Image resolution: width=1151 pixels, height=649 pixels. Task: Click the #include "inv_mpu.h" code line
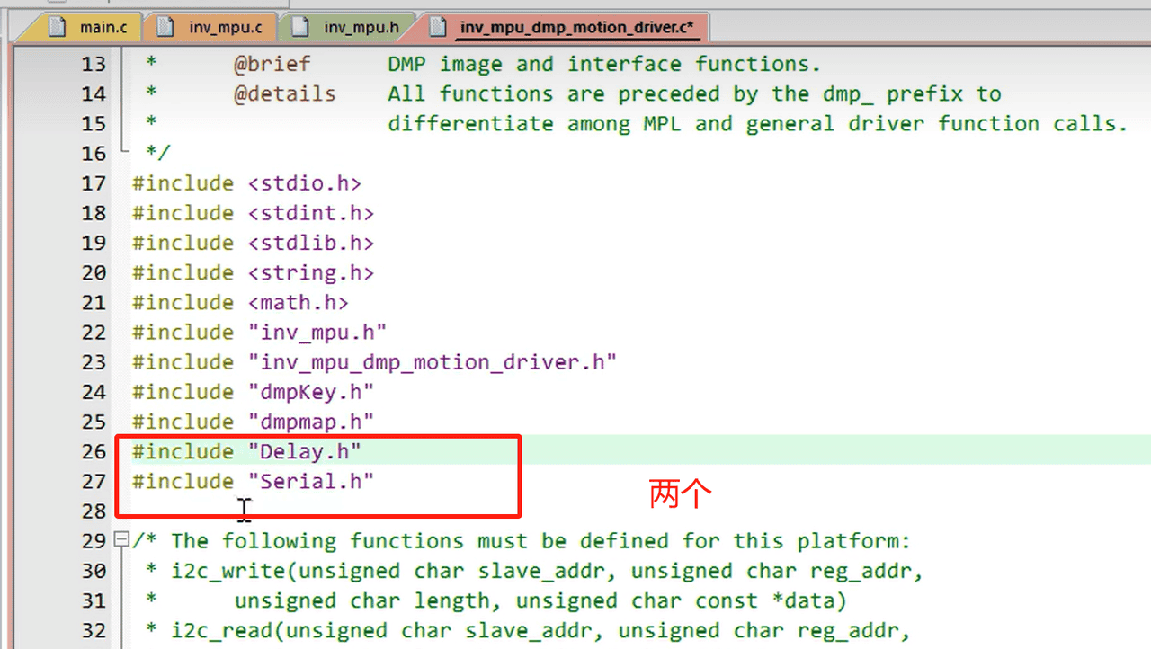[x=260, y=333]
